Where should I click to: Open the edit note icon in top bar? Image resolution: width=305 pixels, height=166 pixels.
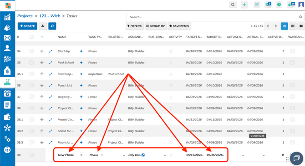coord(257,5)
